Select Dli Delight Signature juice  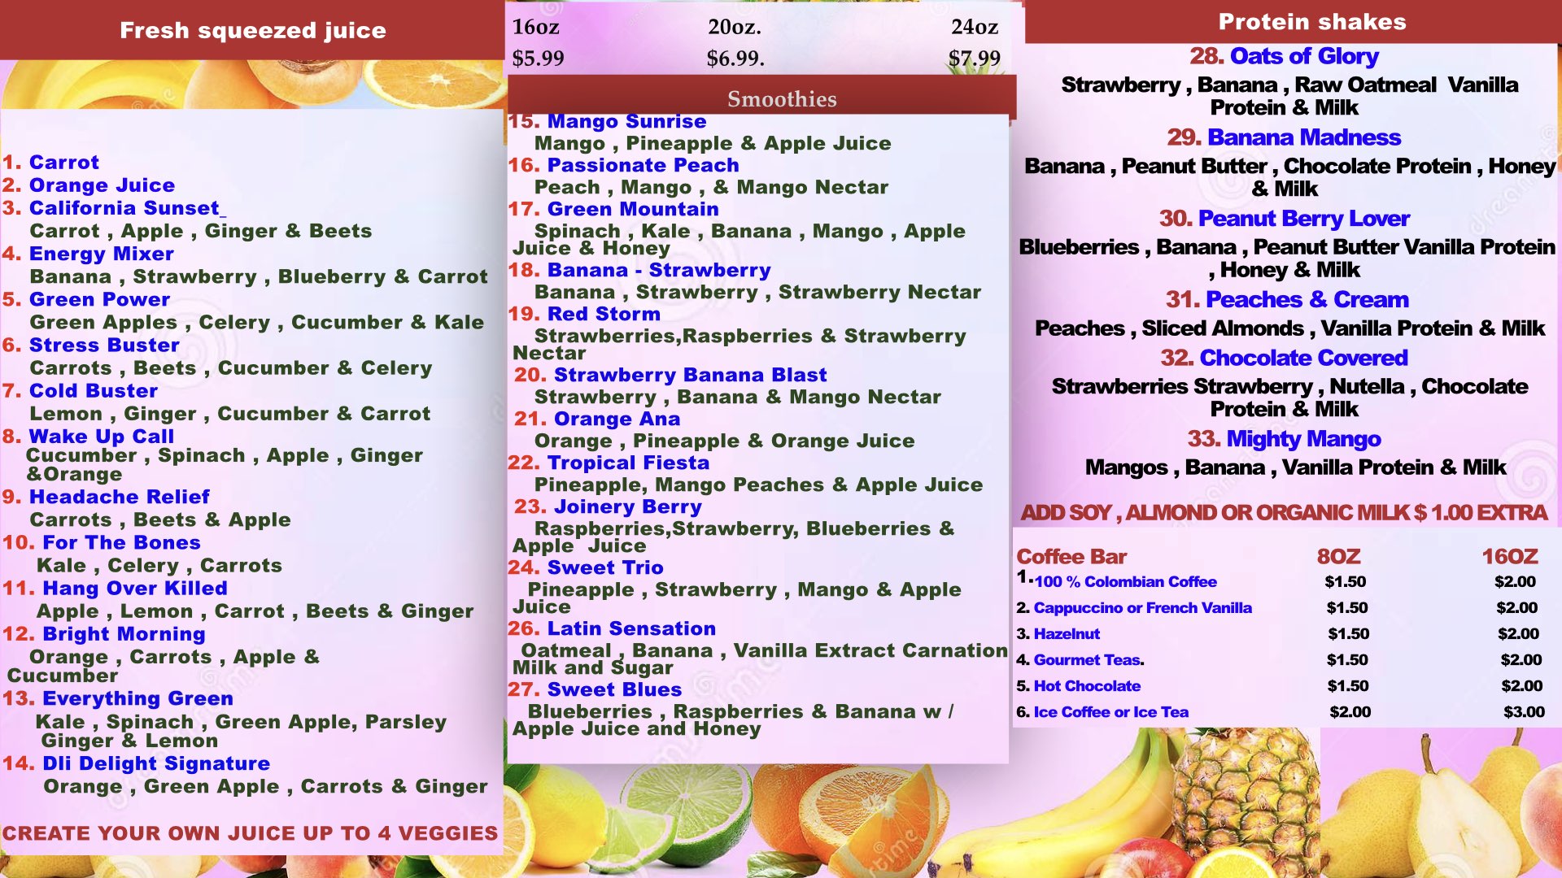coord(155,763)
